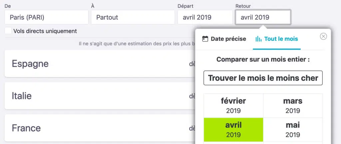Click Trouver le mois le moins cher
Viewport: 341px width, 144px height.
pyautogui.click(x=263, y=78)
